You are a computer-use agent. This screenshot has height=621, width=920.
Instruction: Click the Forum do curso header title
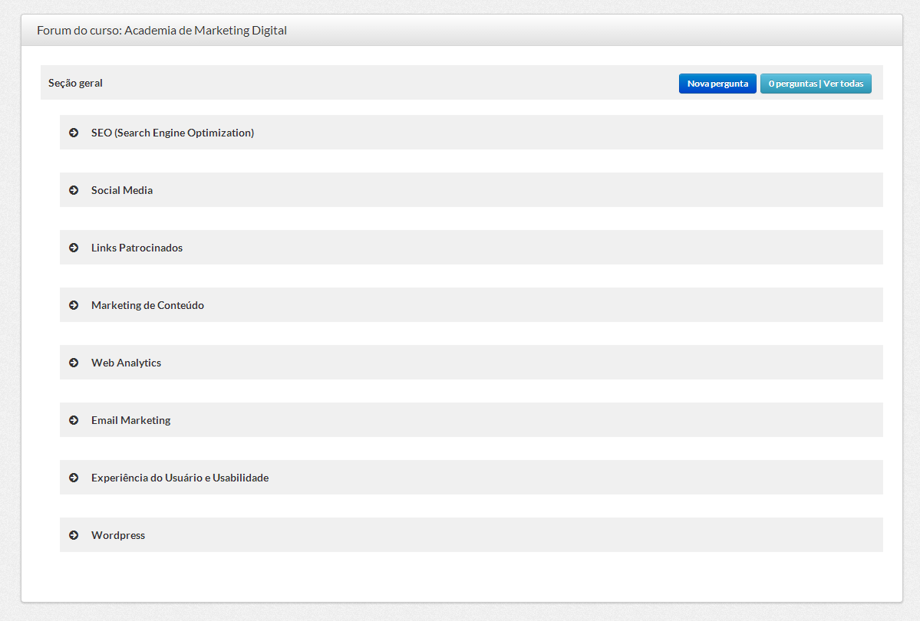click(162, 31)
